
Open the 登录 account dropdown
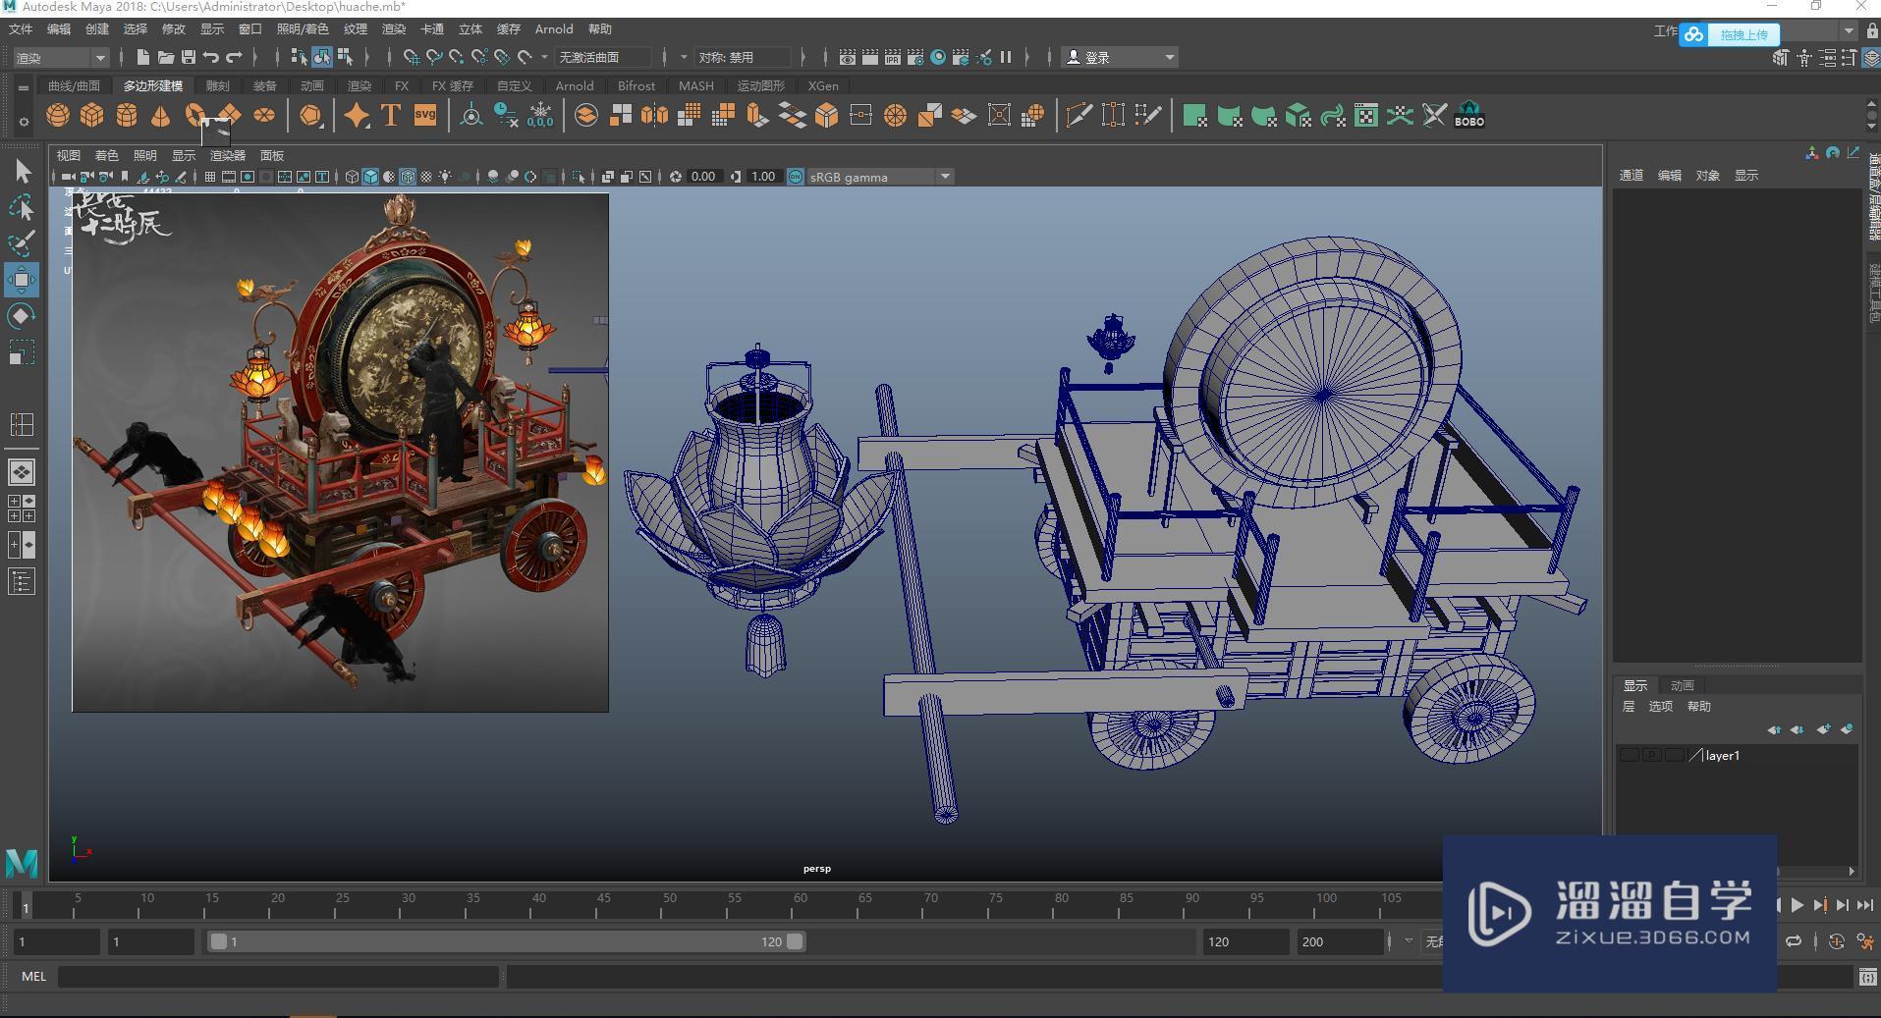coord(1121,57)
